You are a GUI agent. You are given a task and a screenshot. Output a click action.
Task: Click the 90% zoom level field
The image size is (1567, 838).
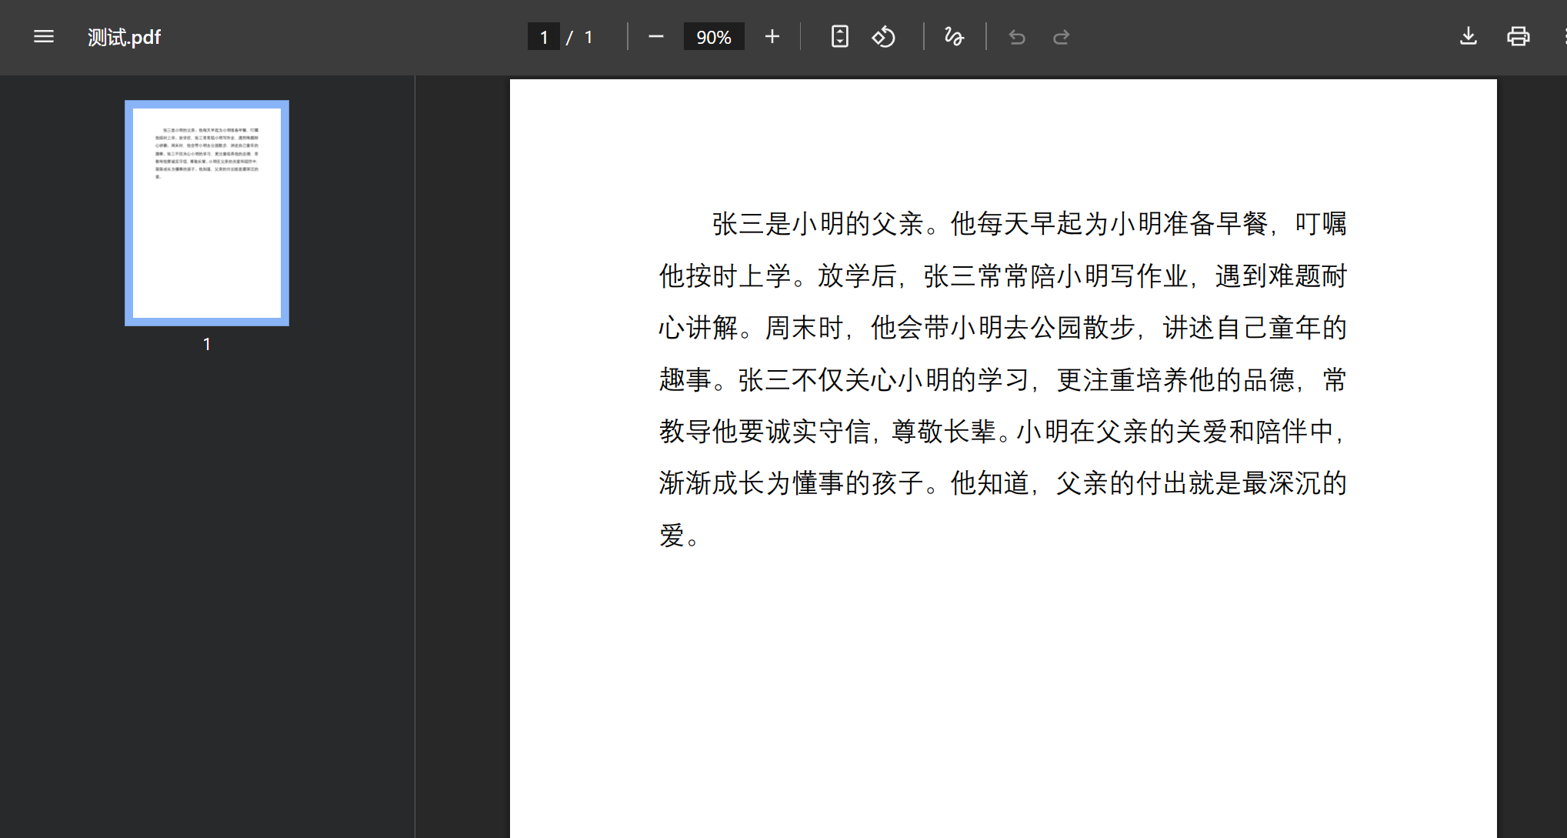click(x=713, y=37)
